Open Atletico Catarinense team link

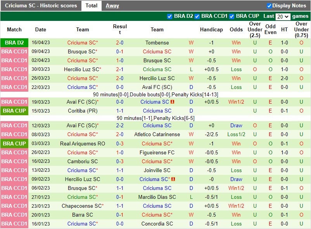157,134
